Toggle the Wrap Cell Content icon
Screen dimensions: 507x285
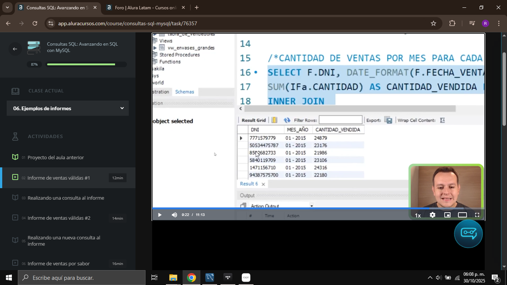point(442,120)
